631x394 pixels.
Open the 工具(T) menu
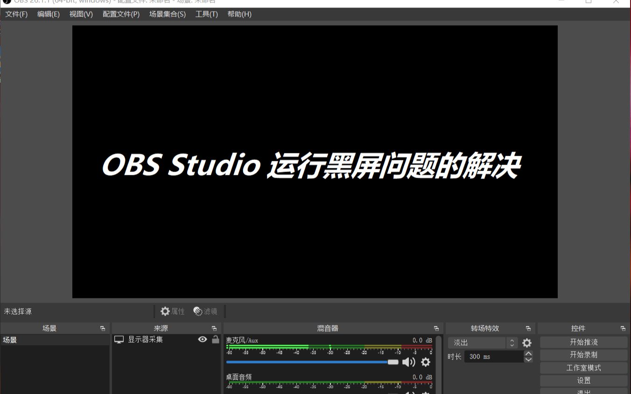point(206,14)
